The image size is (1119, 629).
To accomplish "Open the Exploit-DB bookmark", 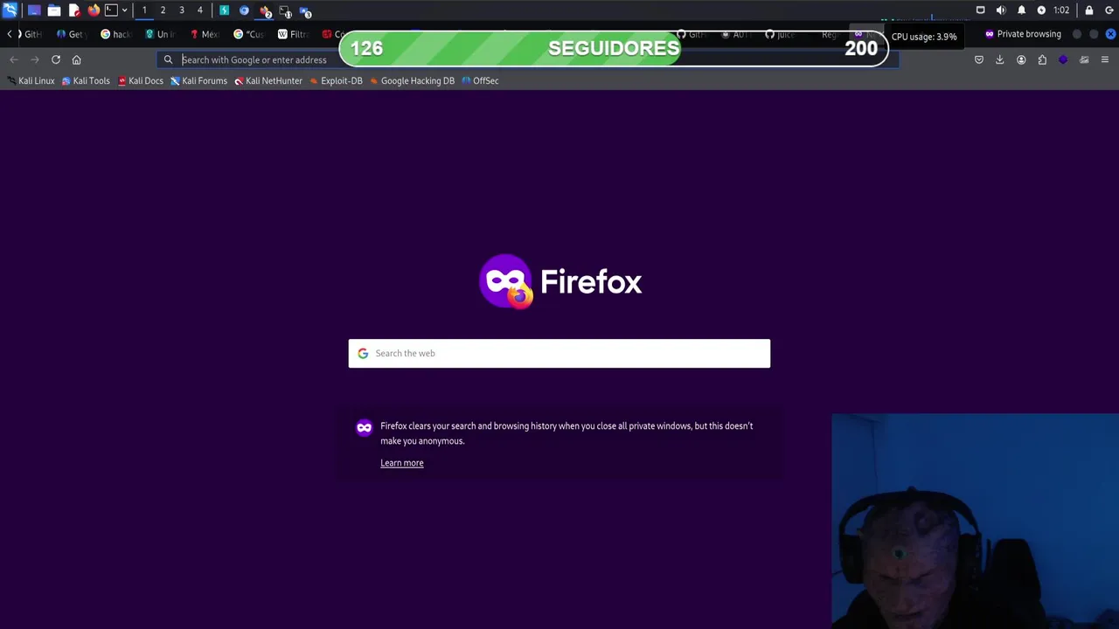I will tap(336, 80).
